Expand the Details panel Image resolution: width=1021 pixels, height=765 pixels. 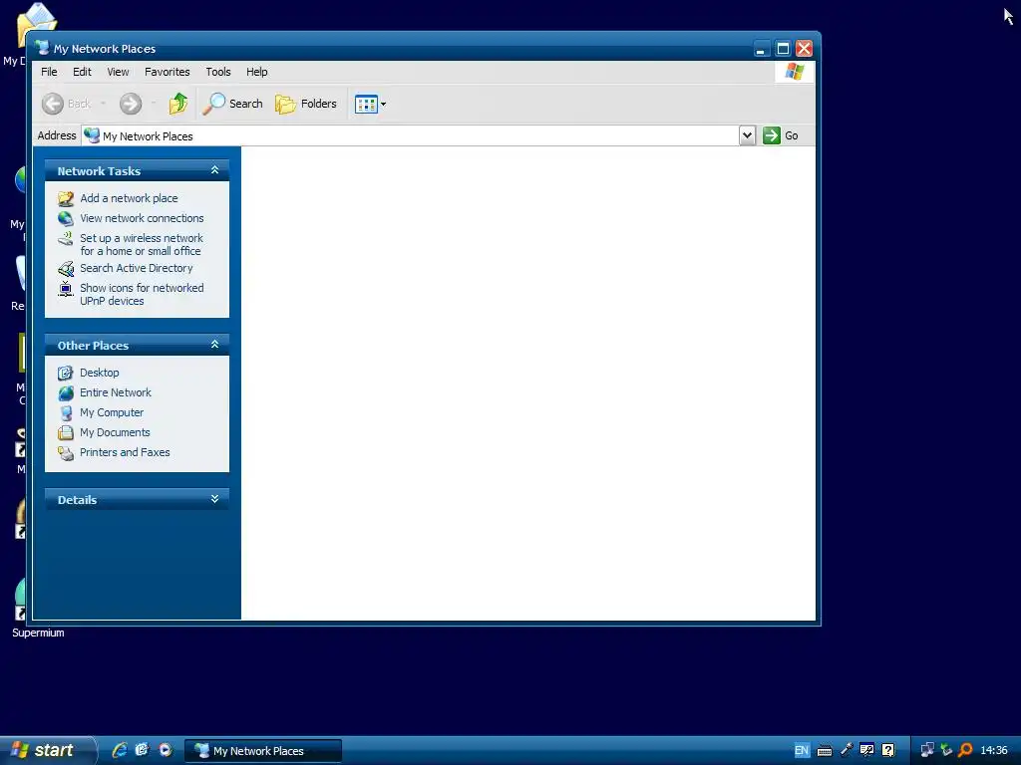click(x=214, y=499)
